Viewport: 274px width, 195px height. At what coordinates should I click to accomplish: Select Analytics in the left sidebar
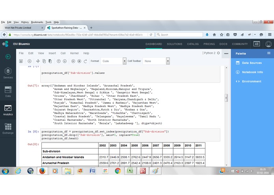(x=8, y=110)
